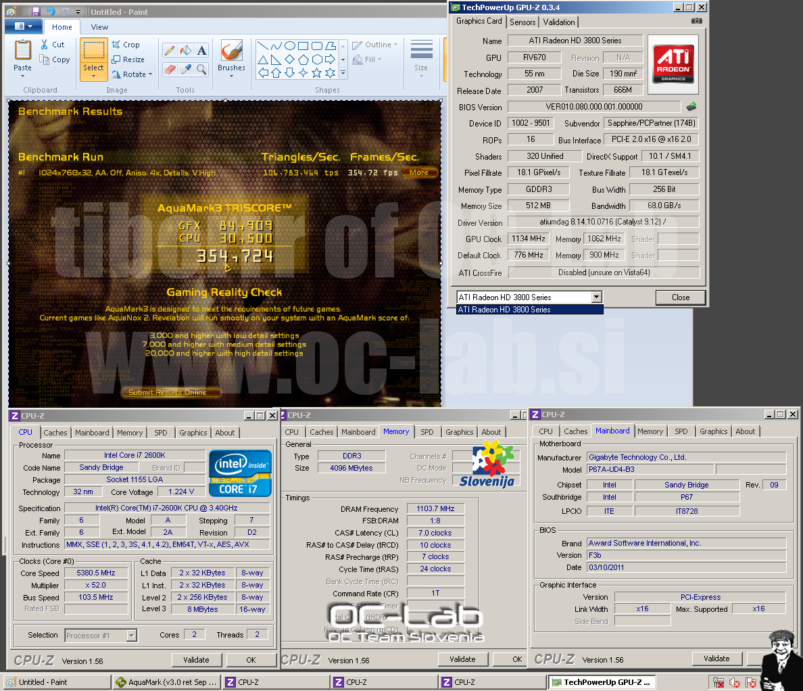
Task: Choose the Line shape
Action: pos(263,45)
